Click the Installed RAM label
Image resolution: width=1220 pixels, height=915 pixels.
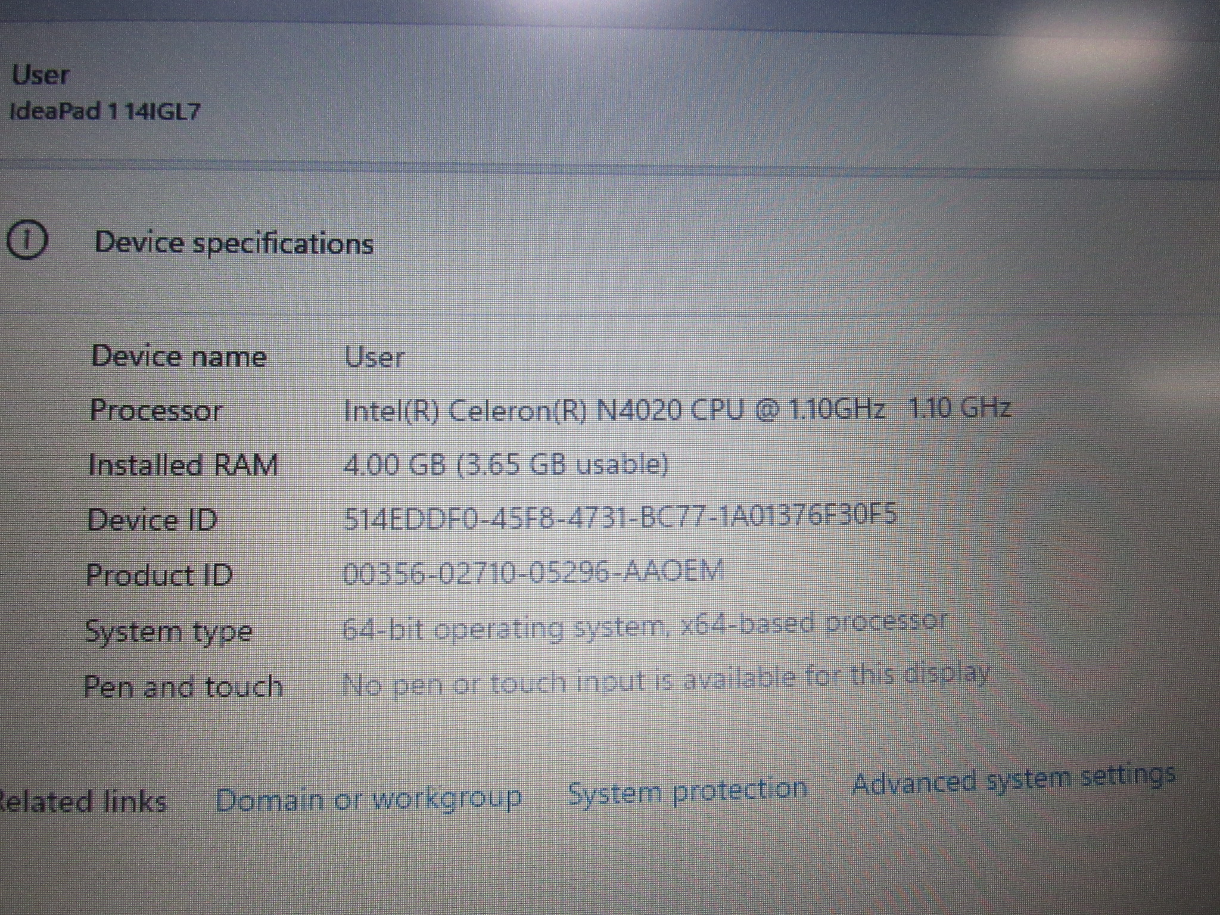coord(183,465)
